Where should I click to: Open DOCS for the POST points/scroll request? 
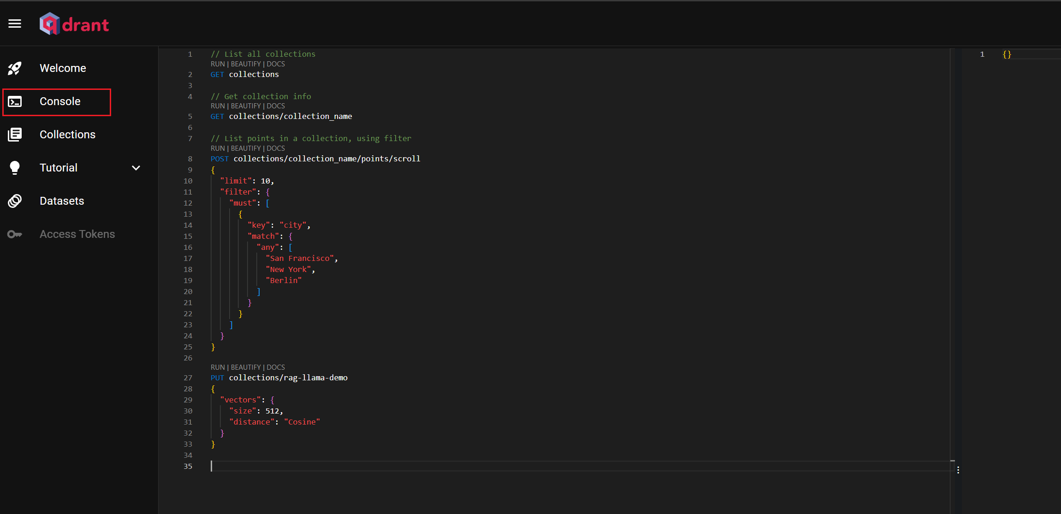[x=276, y=148]
